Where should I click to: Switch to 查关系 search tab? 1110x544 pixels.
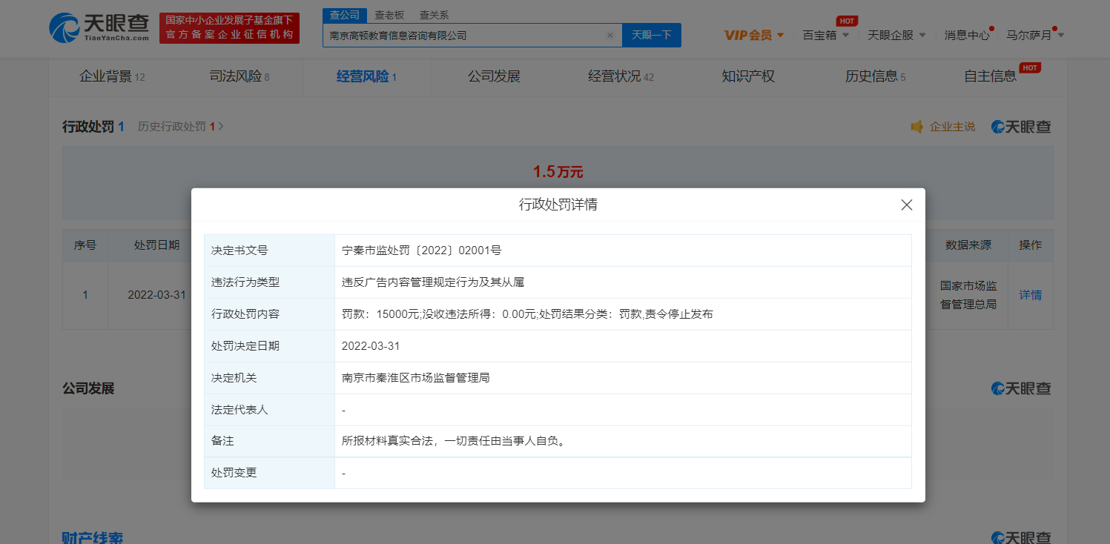click(434, 15)
